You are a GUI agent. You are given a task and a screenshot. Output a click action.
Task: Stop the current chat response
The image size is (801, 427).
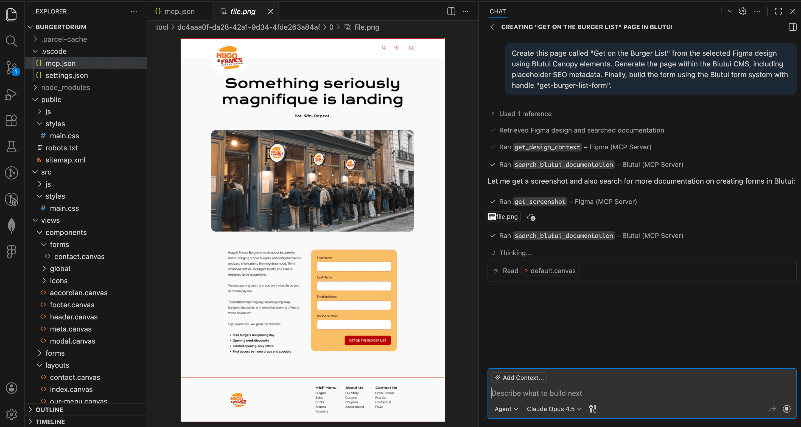click(x=787, y=409)
